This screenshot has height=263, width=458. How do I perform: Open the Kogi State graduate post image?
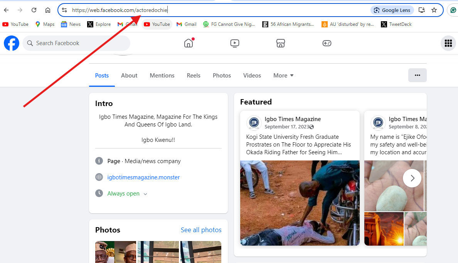pyautogui.click(x=300, y=203)
